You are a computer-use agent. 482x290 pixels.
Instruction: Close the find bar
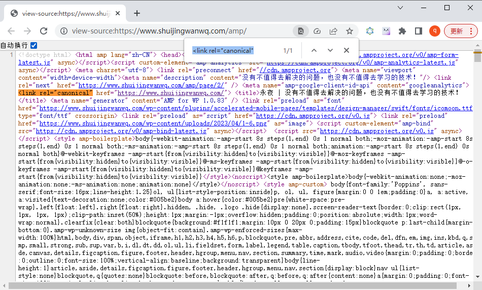347,50
